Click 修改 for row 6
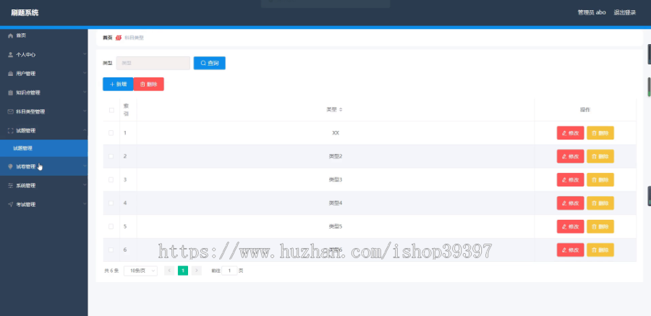 tap(571, 250)
